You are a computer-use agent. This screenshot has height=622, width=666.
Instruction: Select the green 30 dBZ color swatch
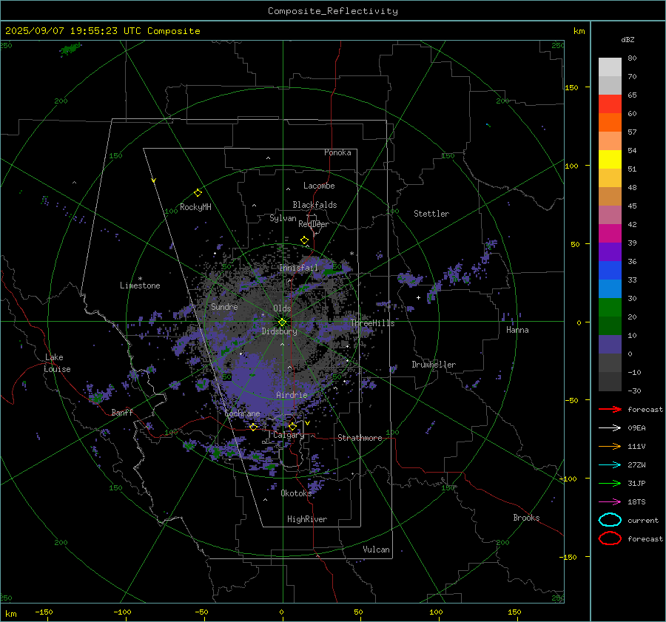(610, 308)
